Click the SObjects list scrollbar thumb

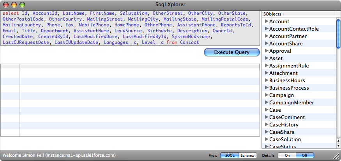(338, 33)
